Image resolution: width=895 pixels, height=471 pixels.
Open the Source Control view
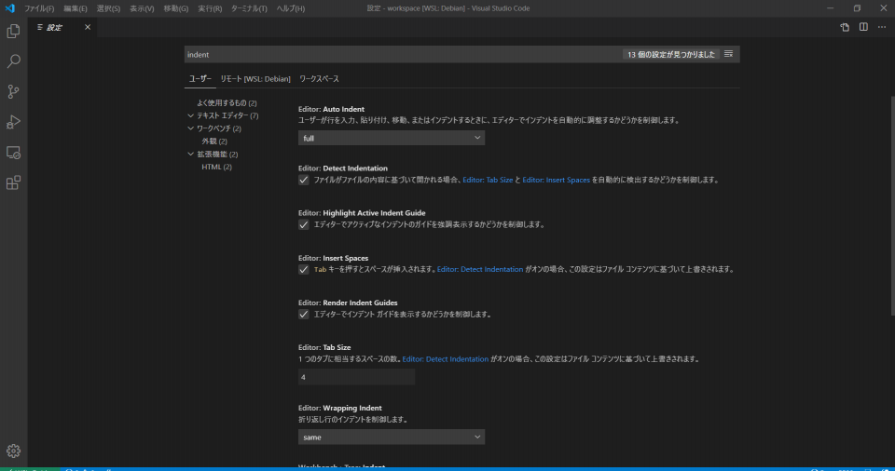click(13, 91)
